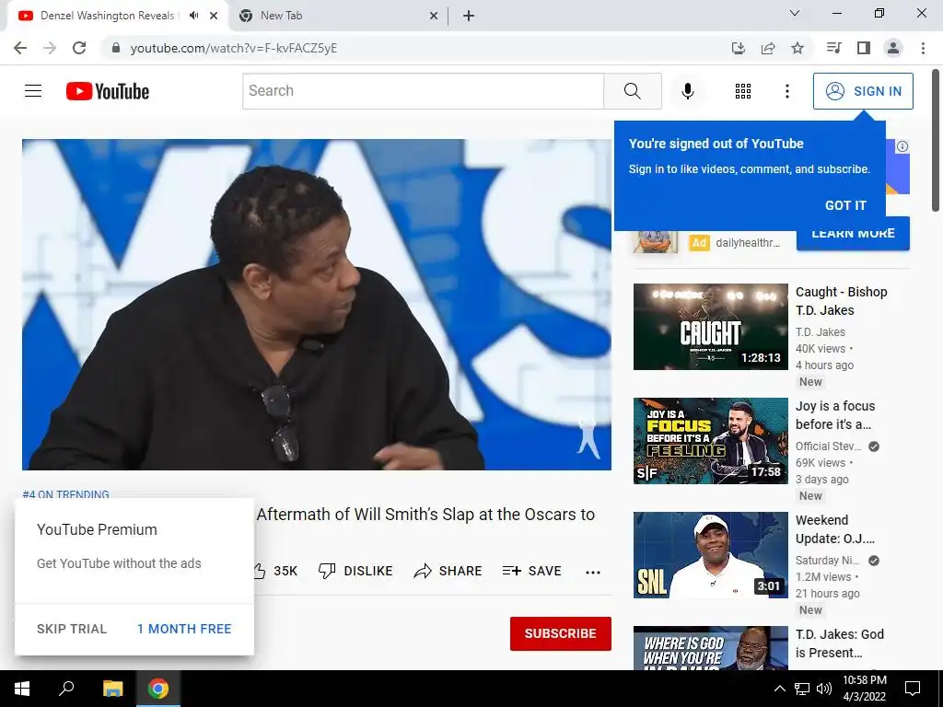
Task: Open the Caught Bishop T.D. Jakes thumbnail
Action: click(x=710, y=327)
